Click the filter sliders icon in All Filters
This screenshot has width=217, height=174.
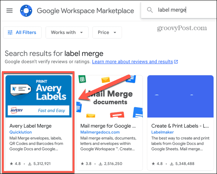click(10, 32)
